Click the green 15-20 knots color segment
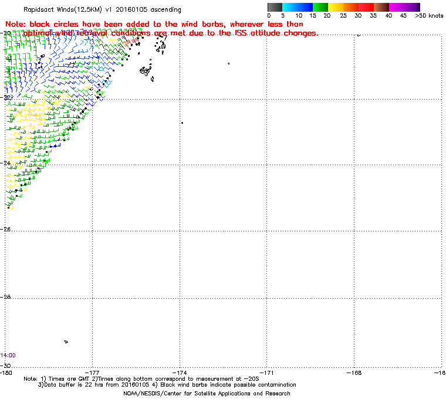The width and height of the screenshot is (446, 403). 320,7
